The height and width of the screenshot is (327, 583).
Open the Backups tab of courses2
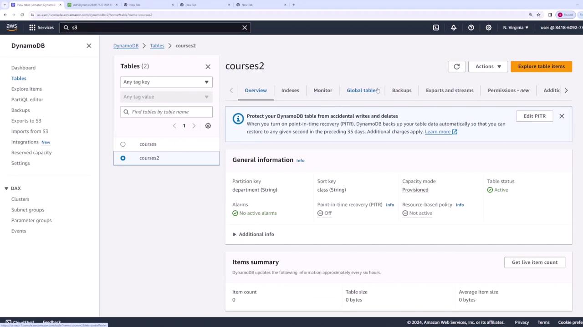[402, 90]
